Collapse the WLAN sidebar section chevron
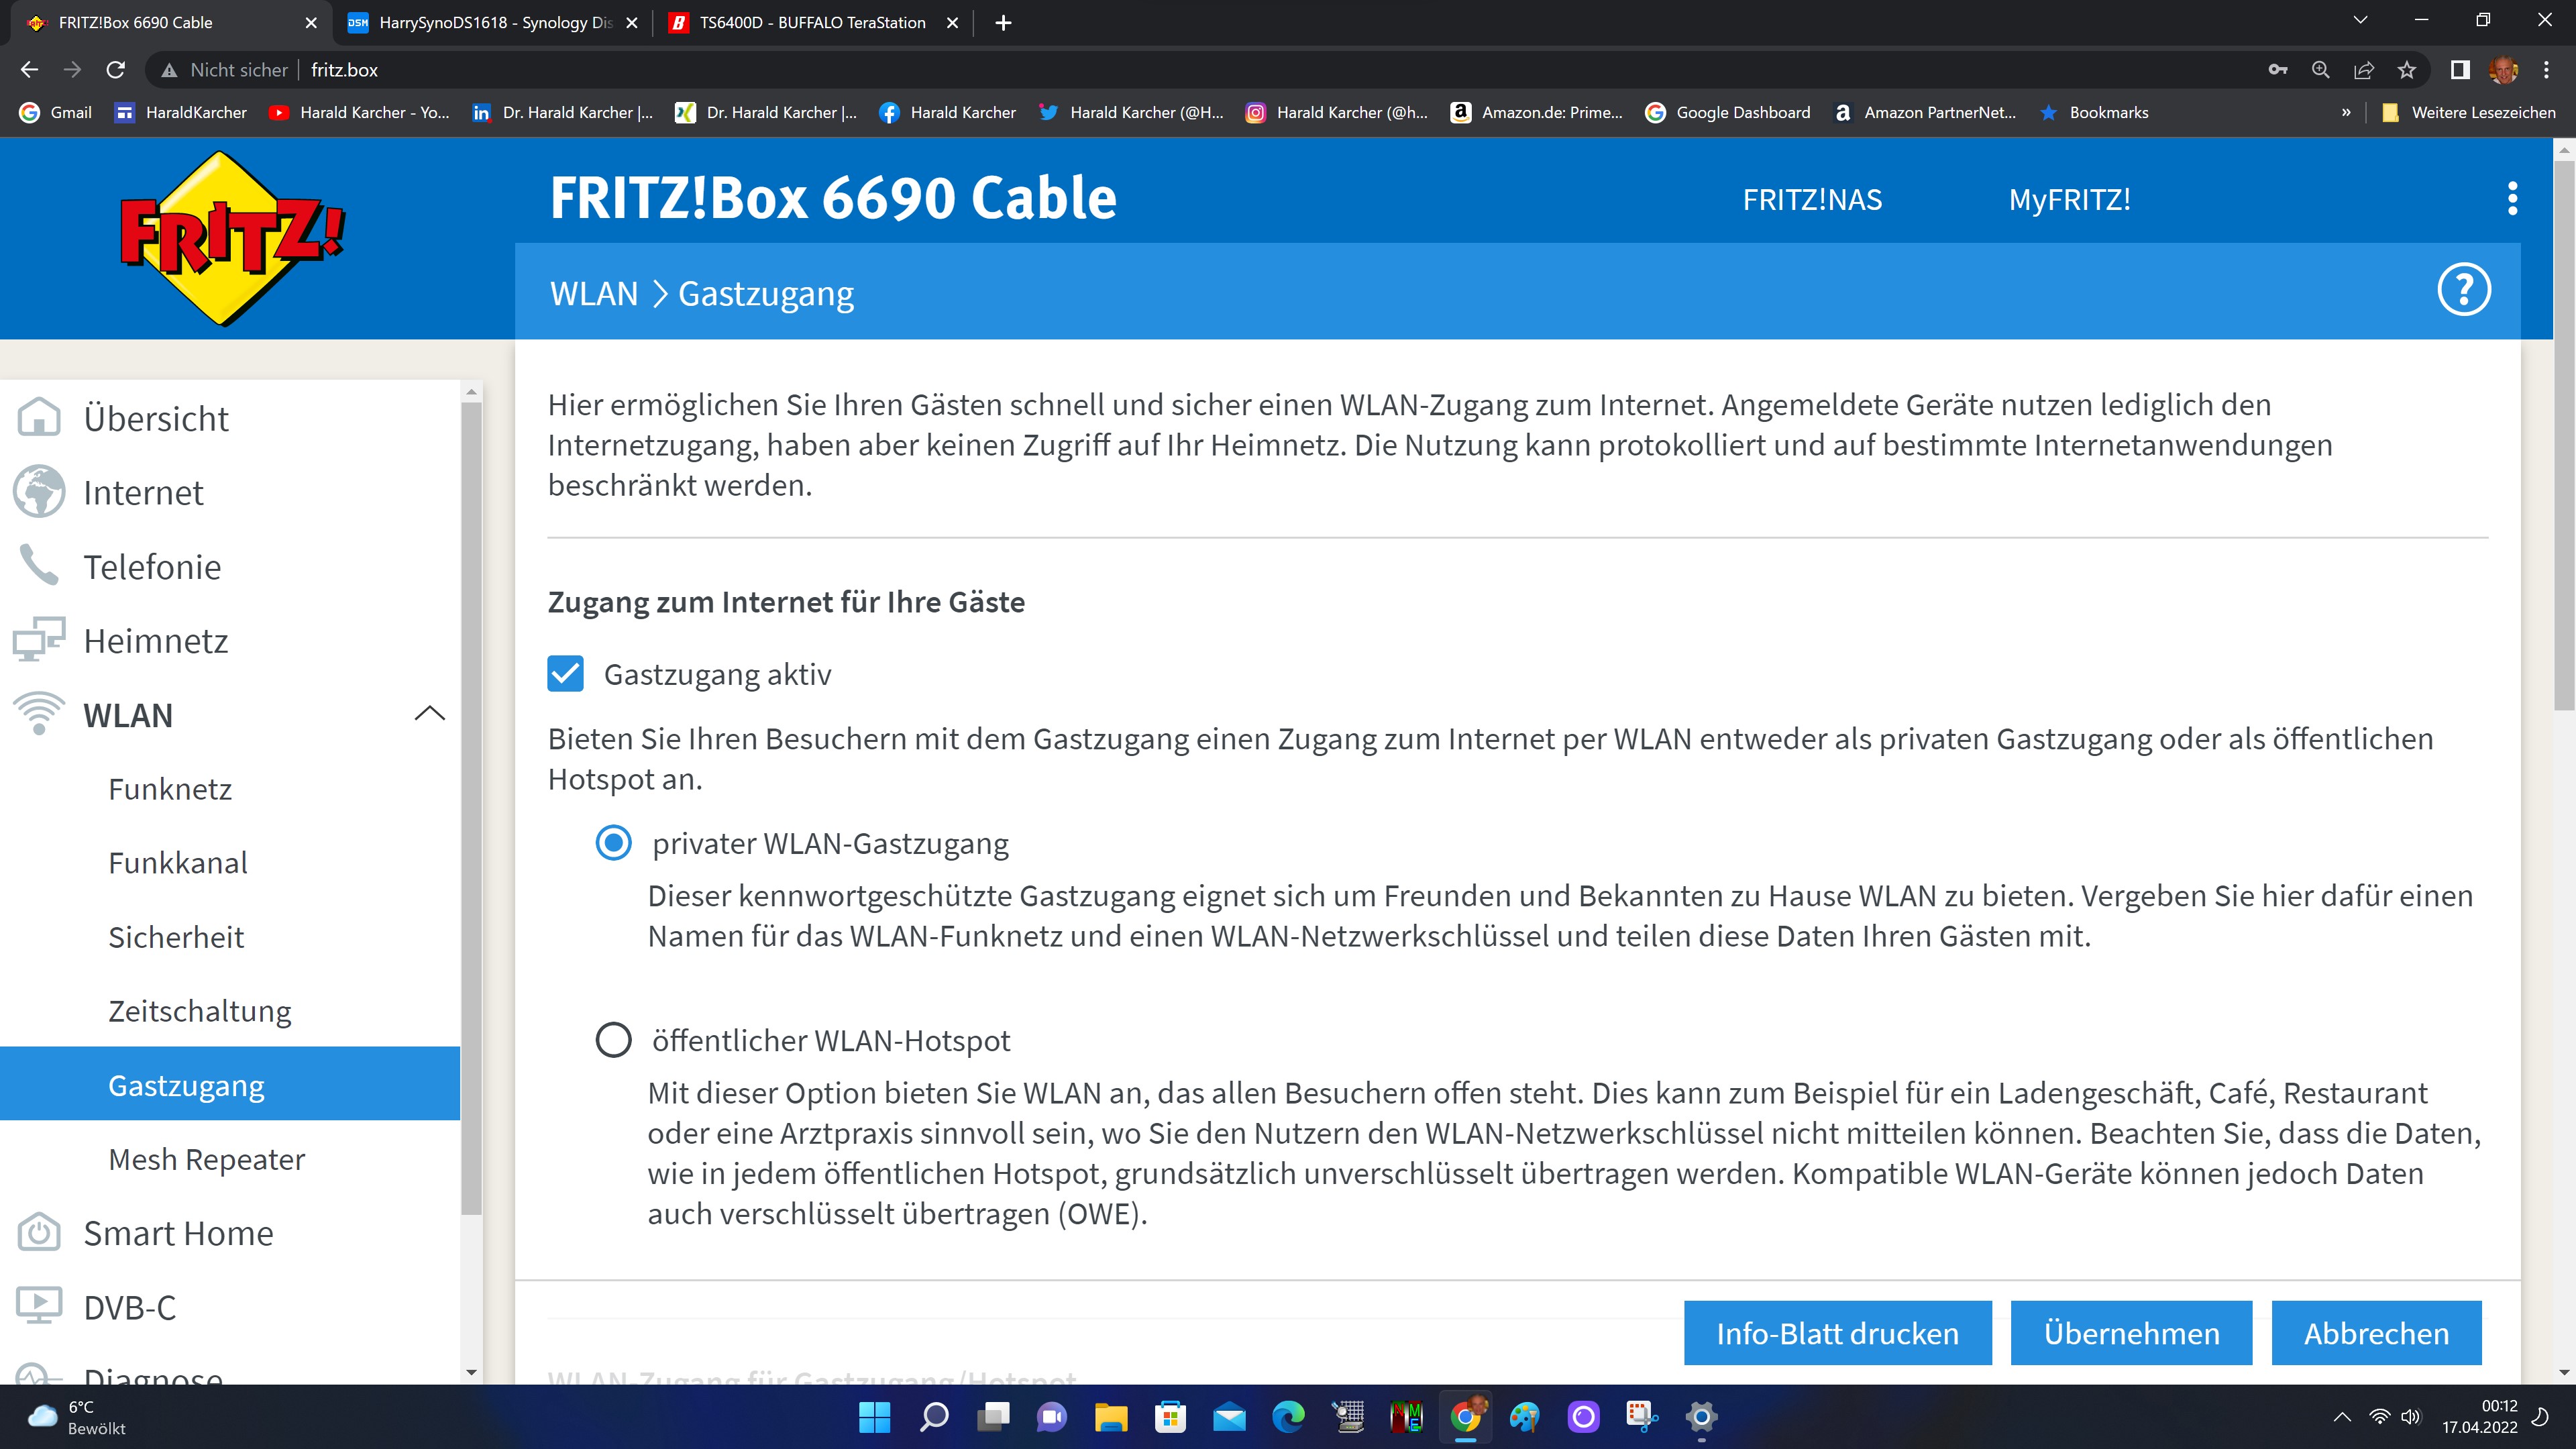This screenshot has height=1449, width=2576. pos(429,714)
